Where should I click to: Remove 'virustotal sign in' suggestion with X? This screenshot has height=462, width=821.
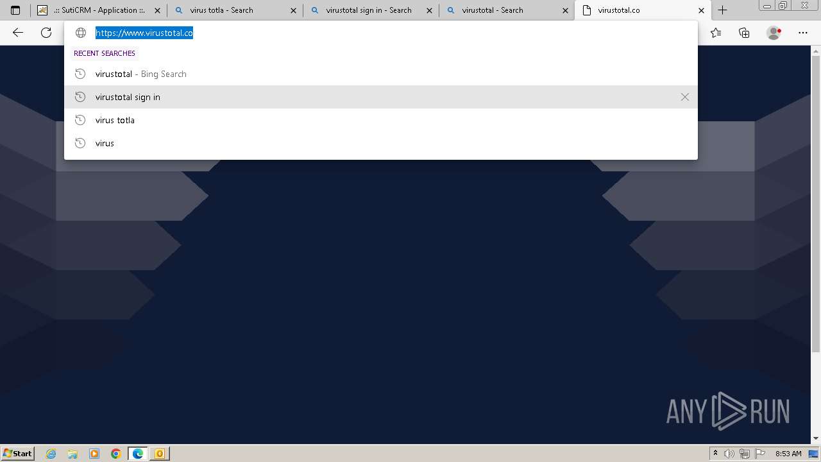685,97
